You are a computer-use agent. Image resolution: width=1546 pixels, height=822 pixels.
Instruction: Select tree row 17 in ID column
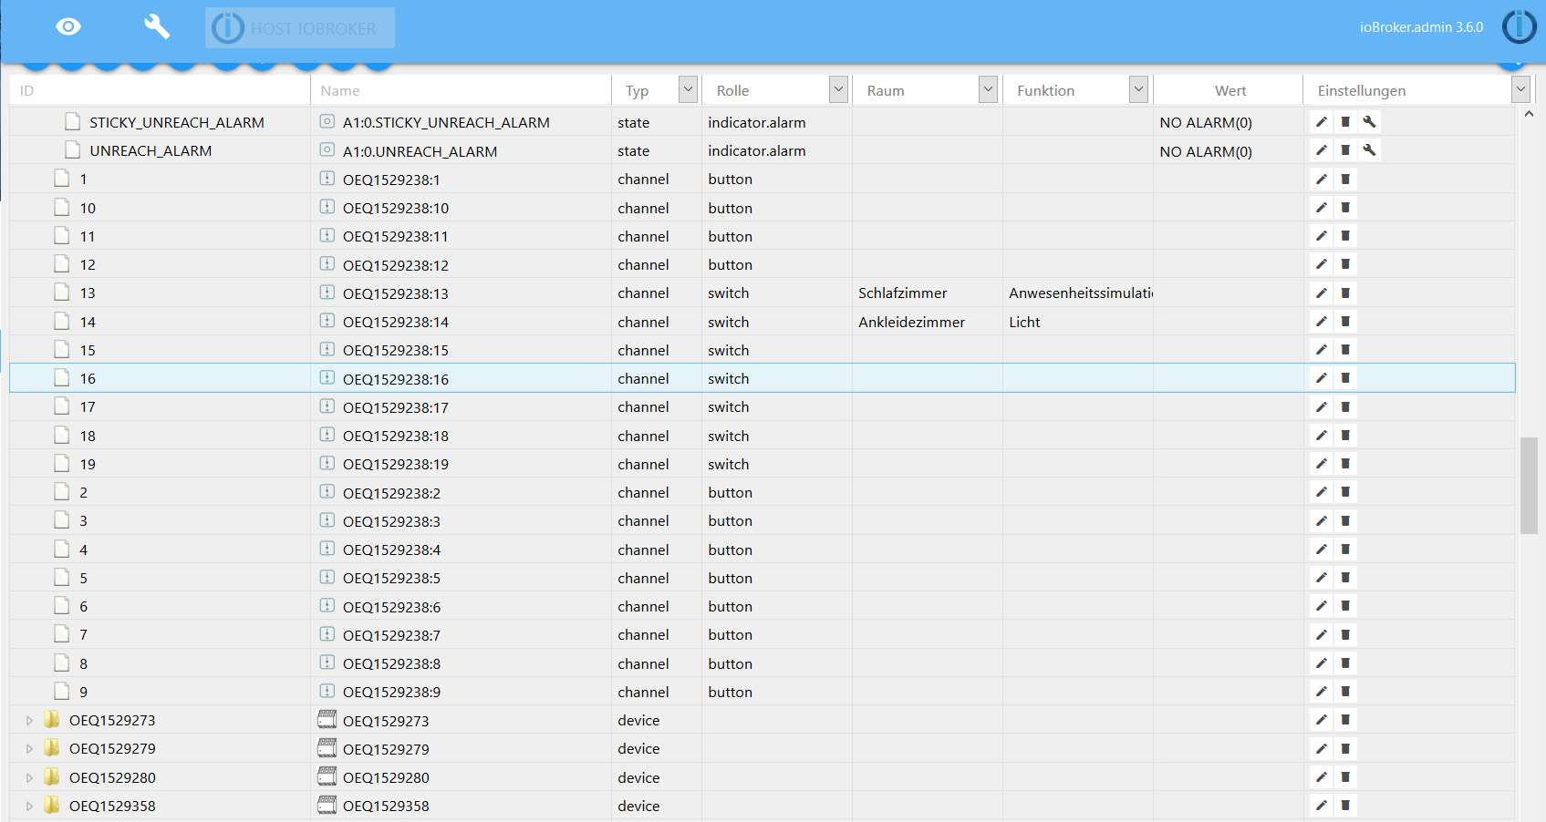(88, 407)
